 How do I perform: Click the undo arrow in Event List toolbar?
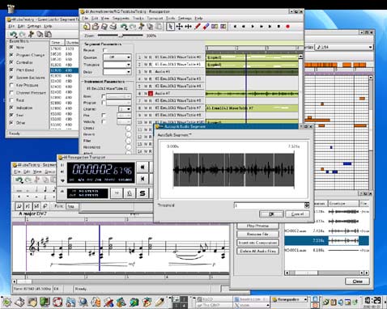pos(13,34)
